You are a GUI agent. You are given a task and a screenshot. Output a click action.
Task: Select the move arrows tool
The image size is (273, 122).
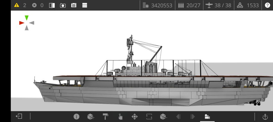click(x=134, y=117)
